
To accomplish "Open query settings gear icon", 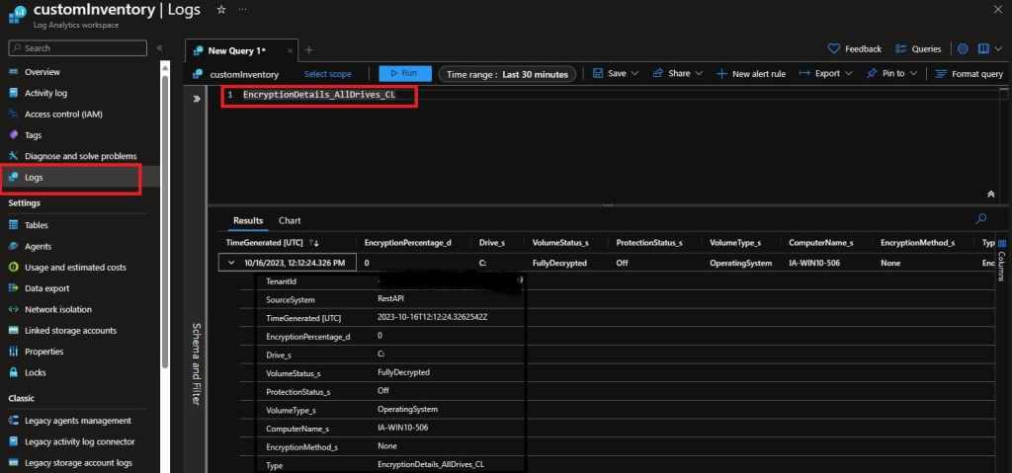I will coord(963,48).
